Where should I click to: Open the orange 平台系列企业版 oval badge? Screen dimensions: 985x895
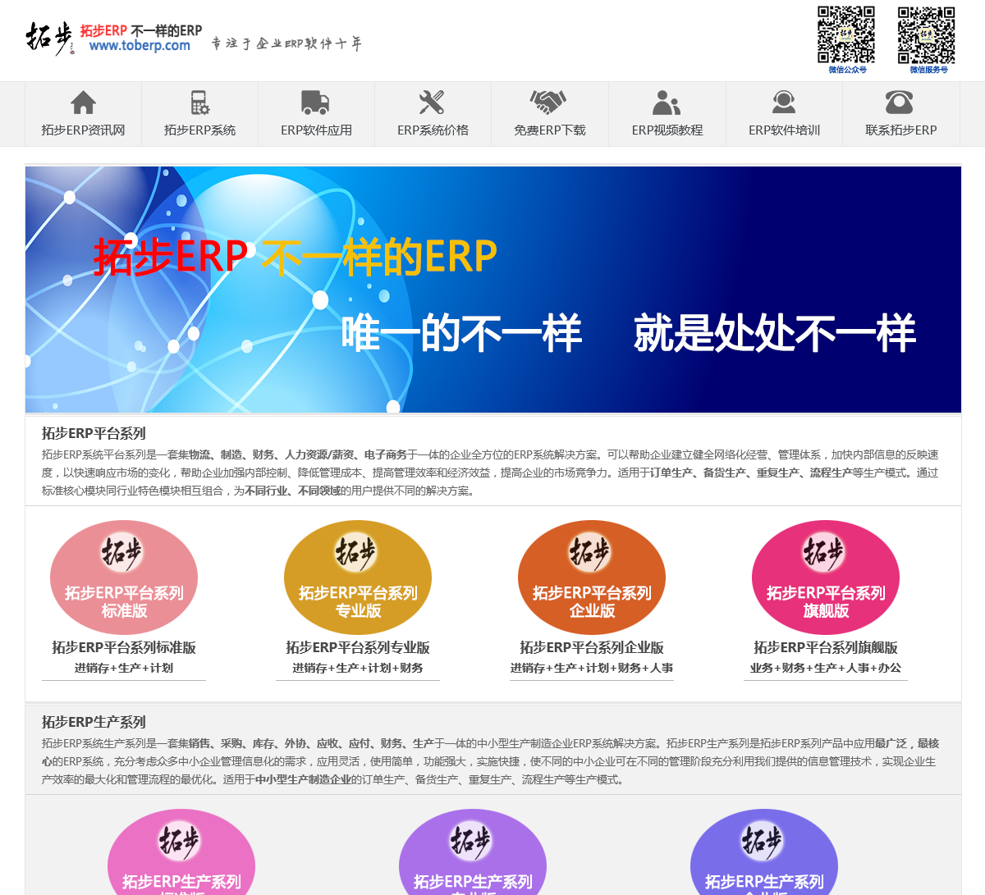tap(592, 578)
